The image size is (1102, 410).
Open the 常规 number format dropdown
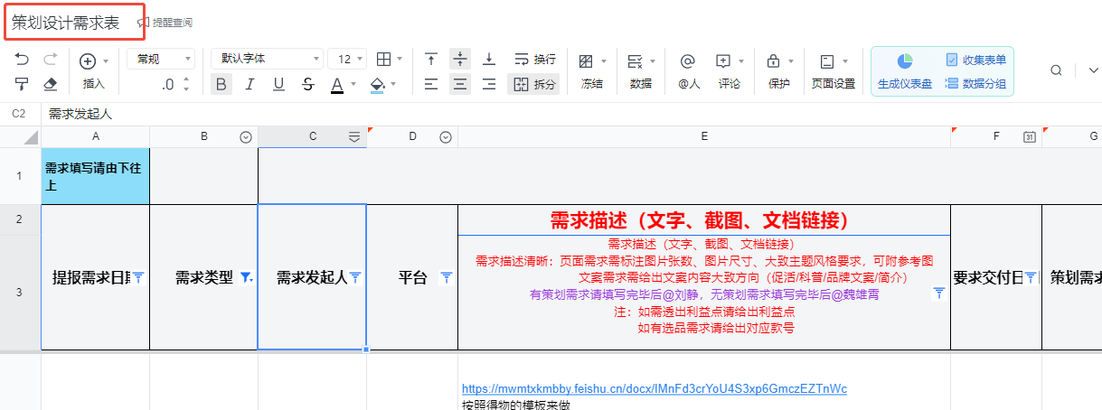(x=161, y=59)
